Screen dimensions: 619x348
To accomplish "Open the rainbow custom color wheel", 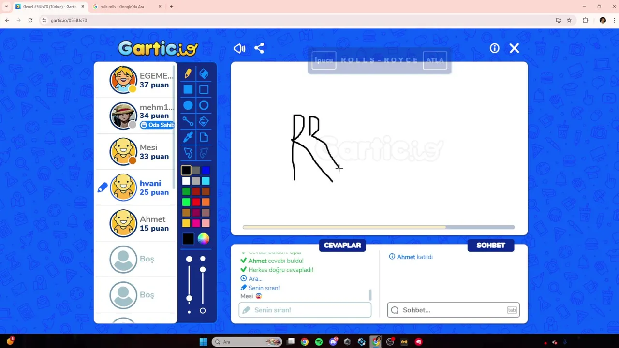I will pyautogui.click(x=203, y=239).
